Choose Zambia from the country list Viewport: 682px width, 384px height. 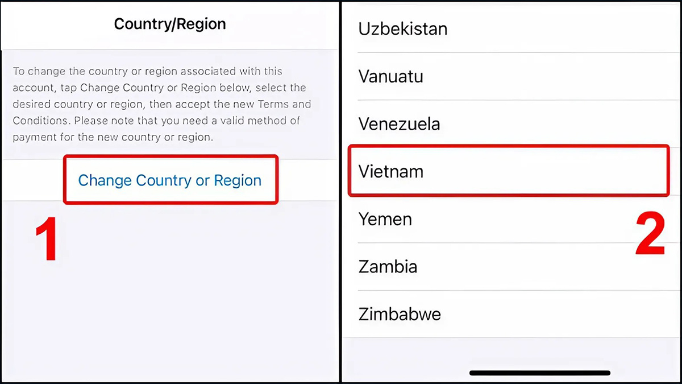click(x=388, y=266)
